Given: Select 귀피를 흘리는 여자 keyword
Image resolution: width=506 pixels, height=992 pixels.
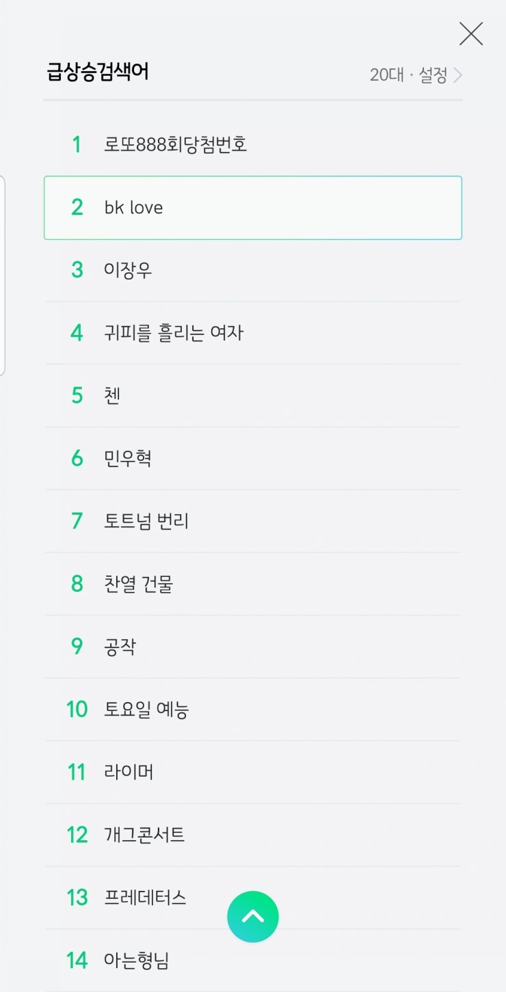Looking at the screenshot, I should coord(253,333).
